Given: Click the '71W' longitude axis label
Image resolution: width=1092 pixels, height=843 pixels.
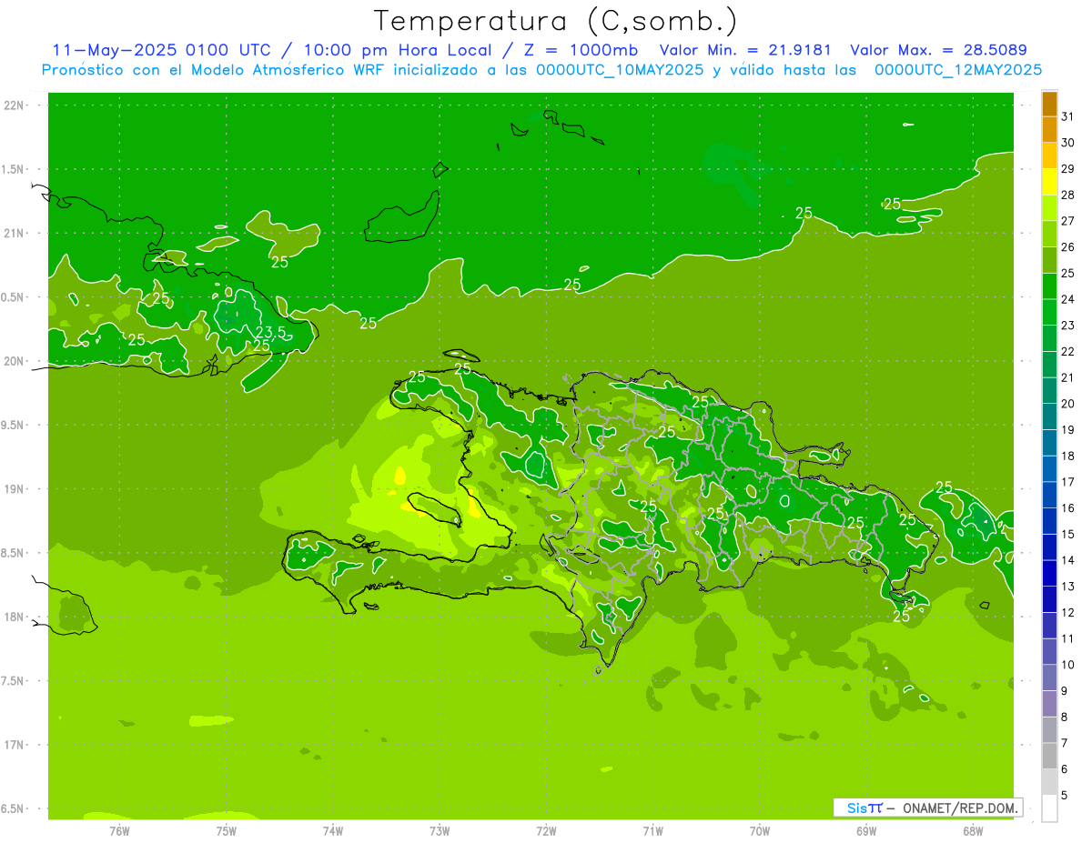Looking at the screenshot, I should point(652,830).
